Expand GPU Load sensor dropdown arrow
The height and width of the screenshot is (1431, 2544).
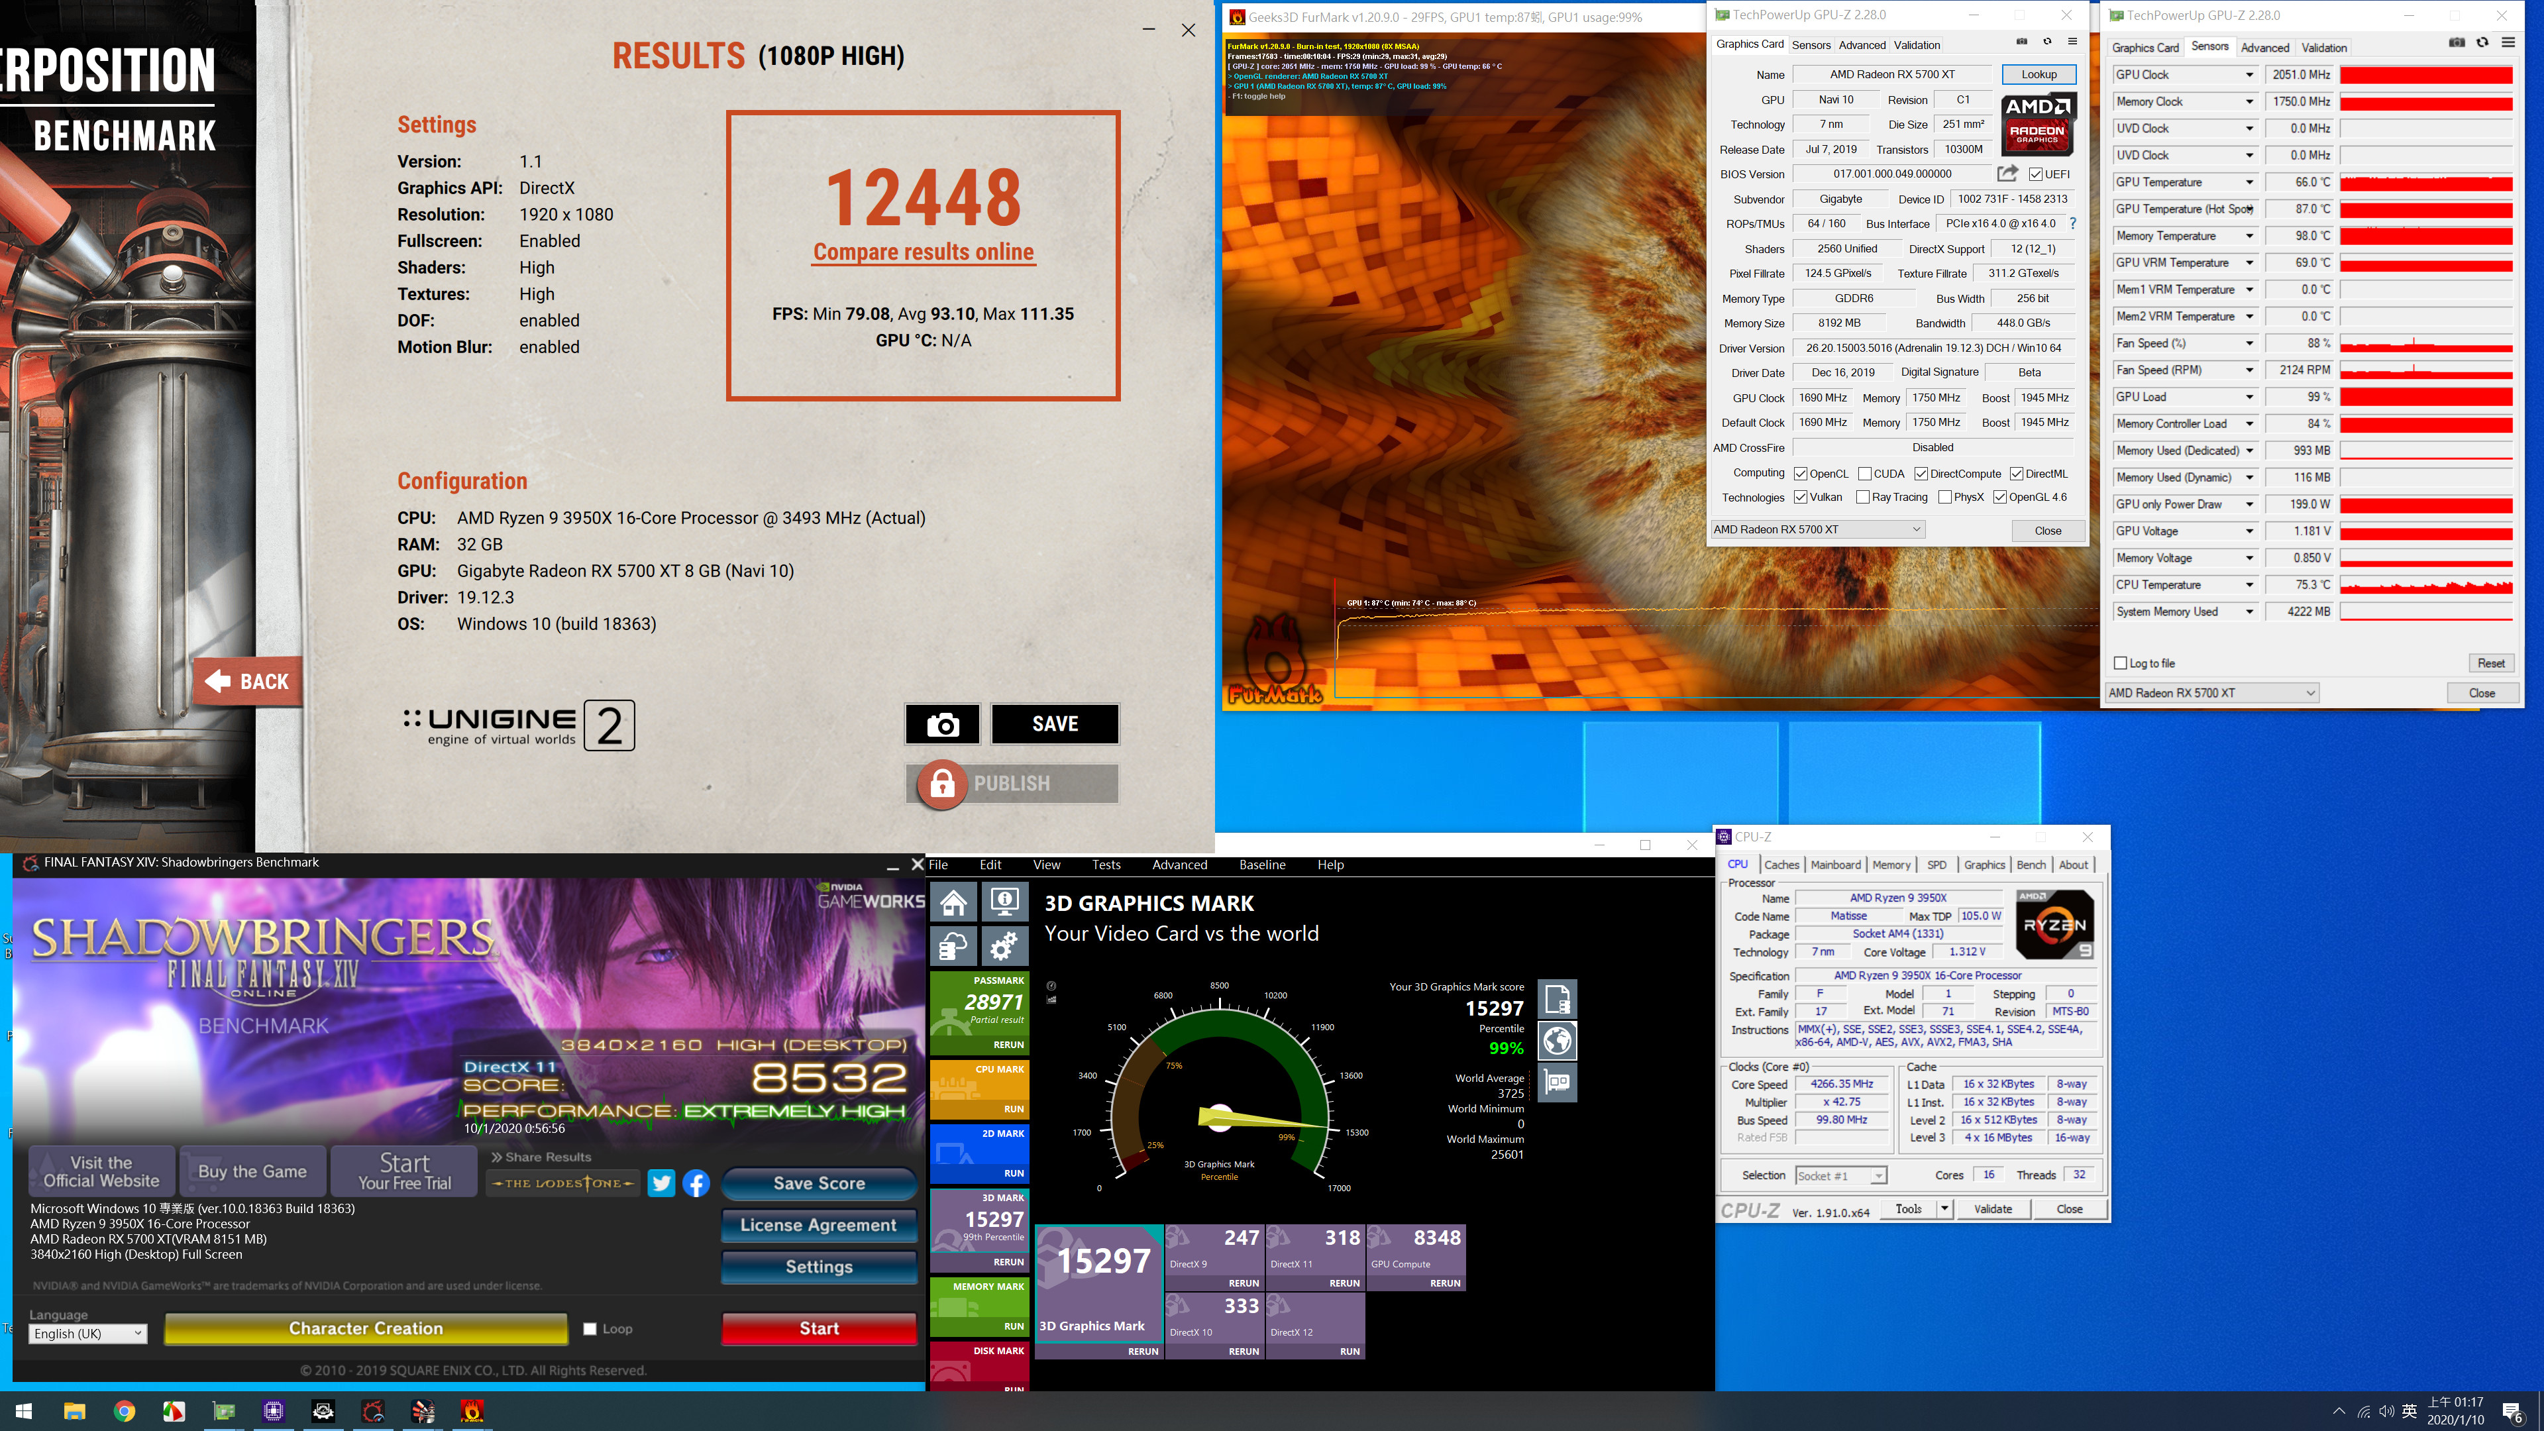[x=2250, y=397]
